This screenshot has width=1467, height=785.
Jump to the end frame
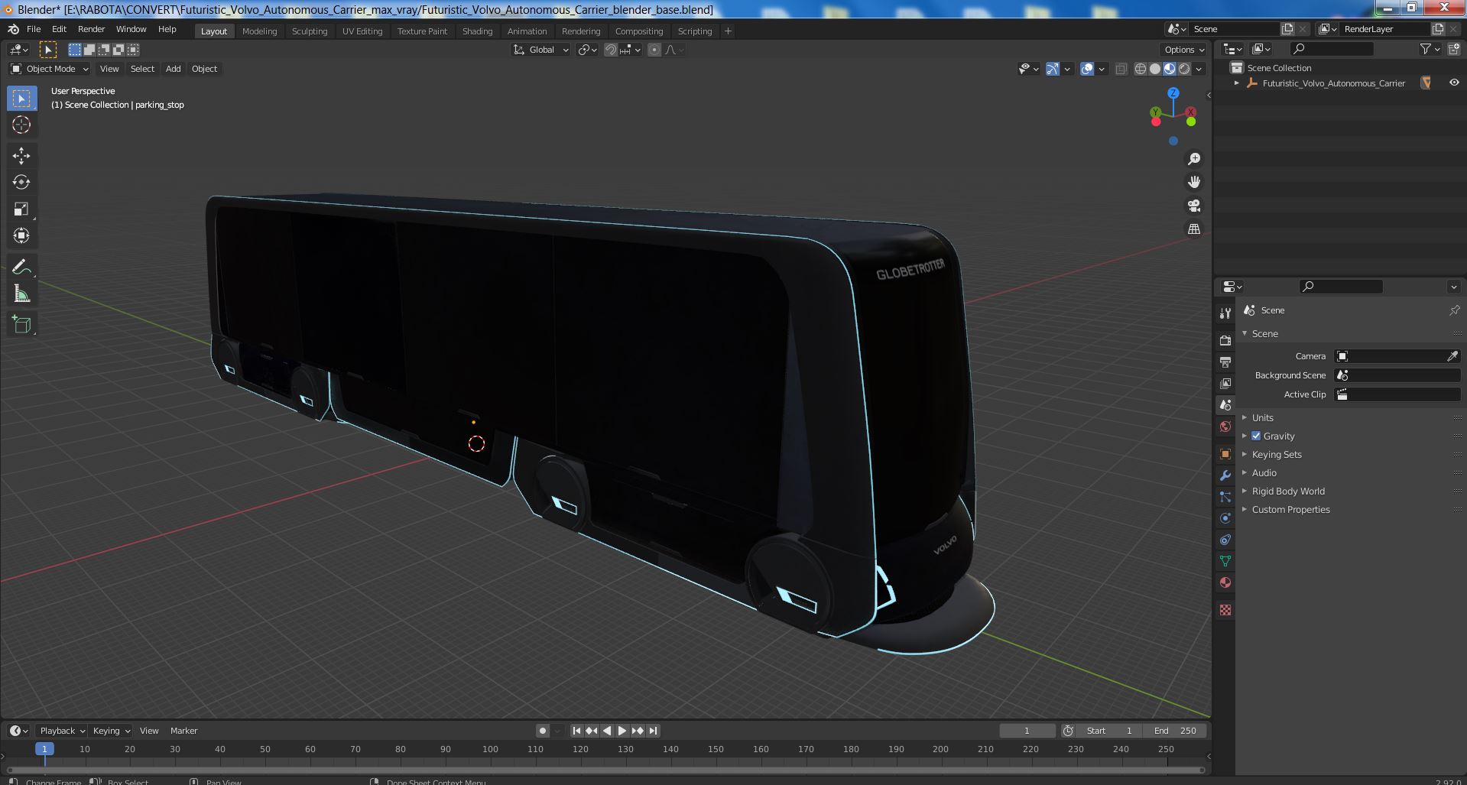(x=653, y=731)
